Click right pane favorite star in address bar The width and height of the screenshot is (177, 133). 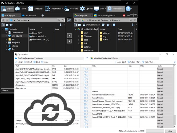click(x=131, y=20)
